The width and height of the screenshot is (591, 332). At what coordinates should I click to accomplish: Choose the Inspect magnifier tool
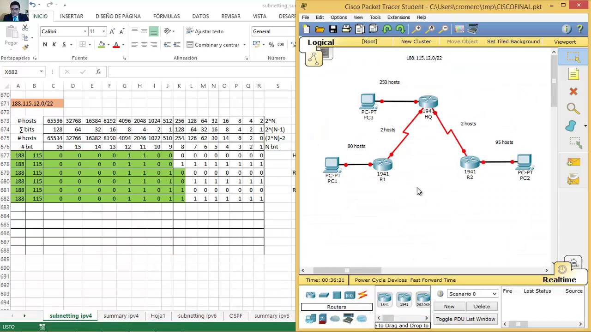(573, 108)
